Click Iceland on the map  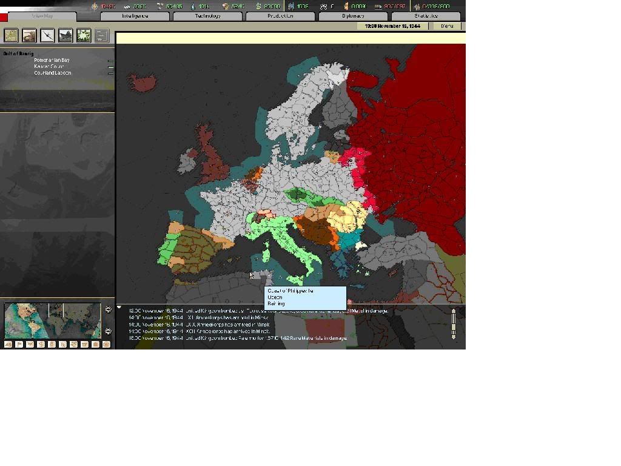point(143,83)
